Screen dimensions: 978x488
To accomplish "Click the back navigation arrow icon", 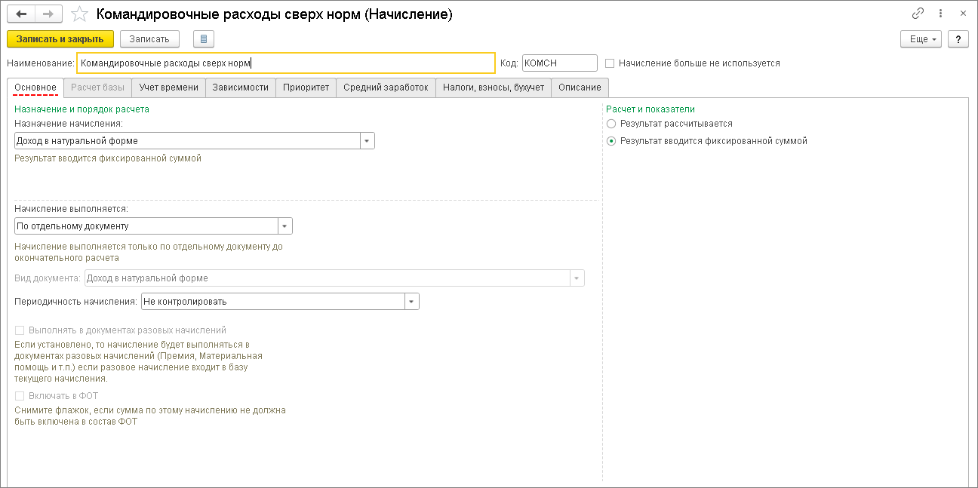I will [x=21, y=14].
